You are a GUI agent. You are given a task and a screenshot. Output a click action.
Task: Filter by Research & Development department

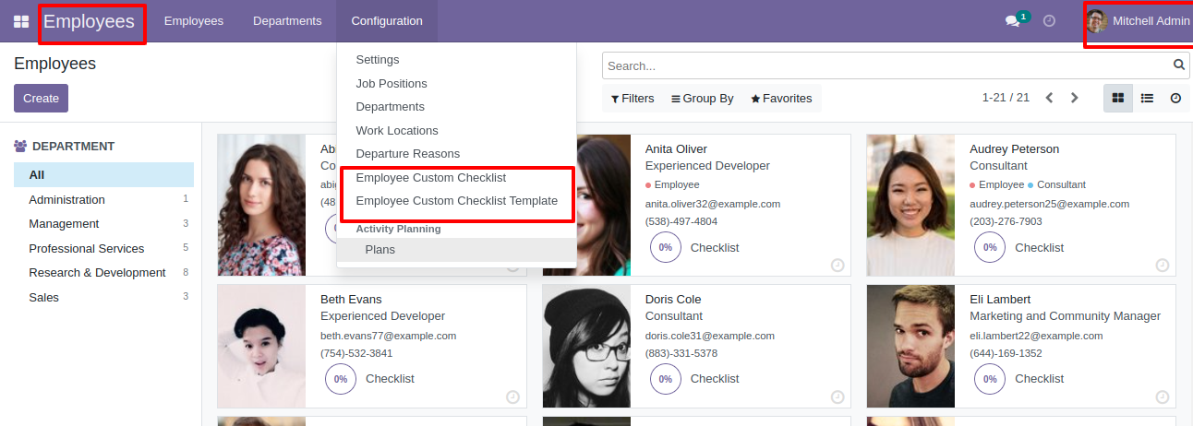pos(103,273)
